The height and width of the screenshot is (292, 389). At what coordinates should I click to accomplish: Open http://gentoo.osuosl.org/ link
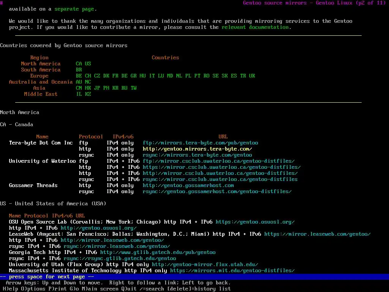click(x=98, y=228)
